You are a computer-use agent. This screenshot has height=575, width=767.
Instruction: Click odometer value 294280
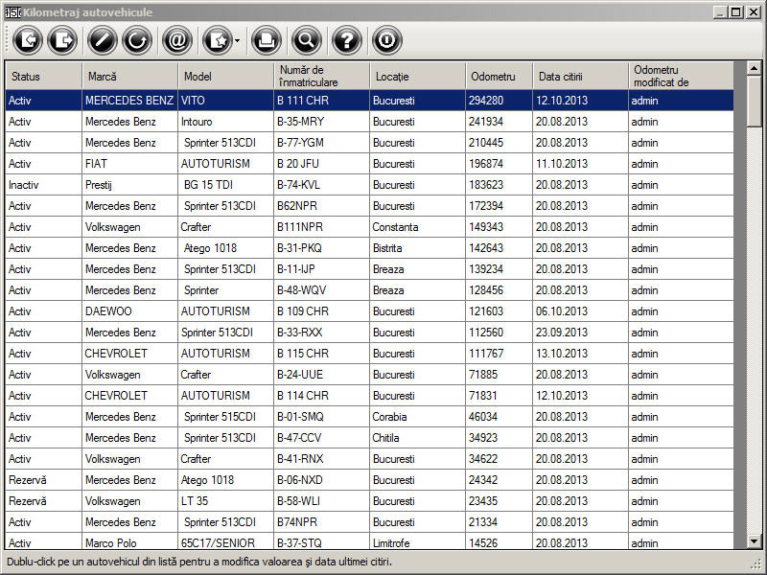click(x=499, y=101)
